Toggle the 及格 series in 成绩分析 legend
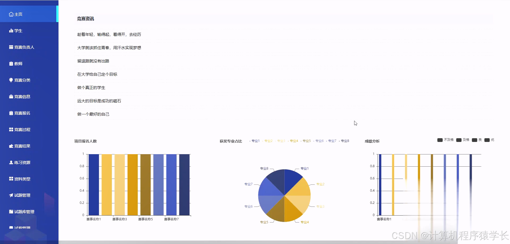This screenshot has height=244, width=510. [463, 140]
